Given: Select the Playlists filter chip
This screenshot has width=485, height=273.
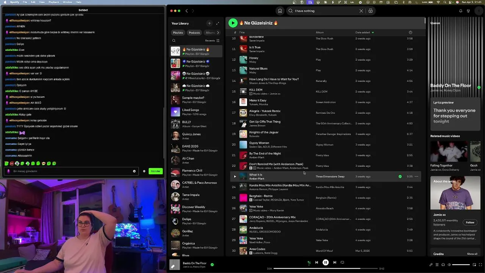Looking at the screenshot, I should tap(178, 33).
